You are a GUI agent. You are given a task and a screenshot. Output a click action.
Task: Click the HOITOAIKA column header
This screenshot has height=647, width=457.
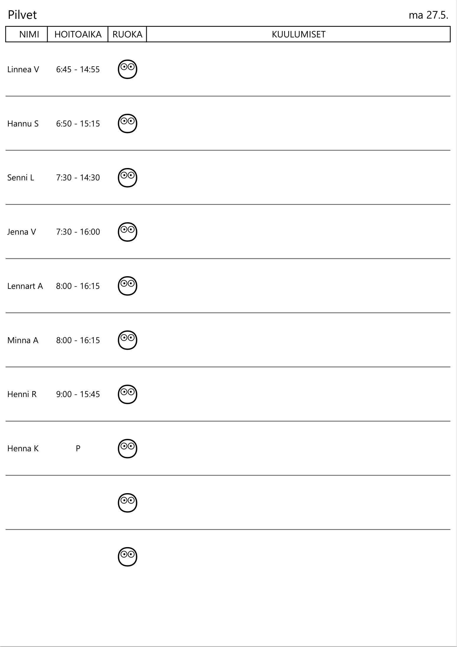pyautogui.click(x=78, y=34)
